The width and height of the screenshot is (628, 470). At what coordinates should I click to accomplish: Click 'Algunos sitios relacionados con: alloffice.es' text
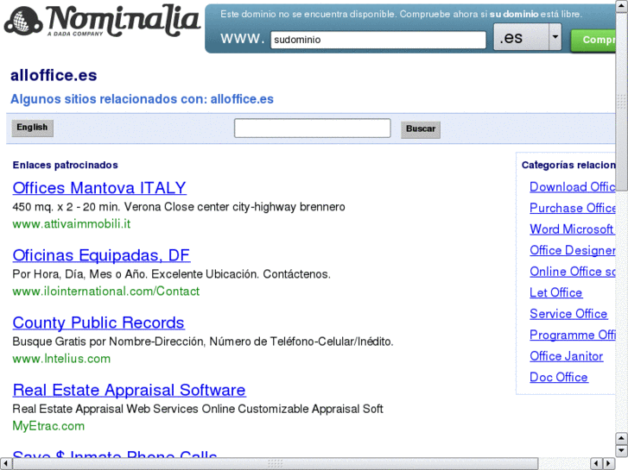[142, 99]
